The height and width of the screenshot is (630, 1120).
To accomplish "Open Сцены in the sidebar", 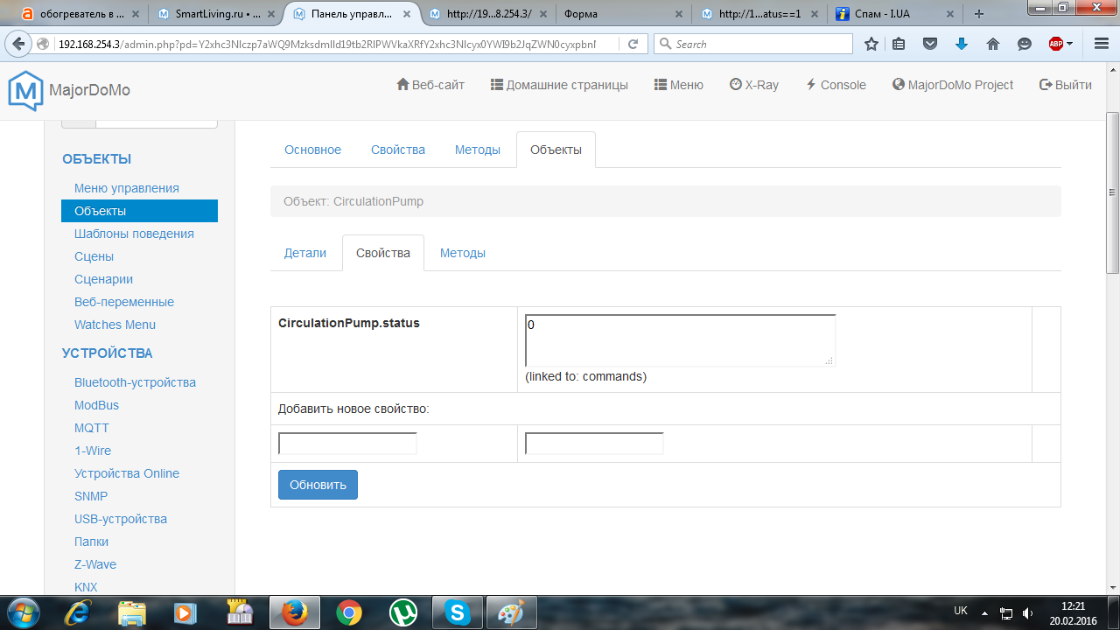I will [x=94, y=256].
